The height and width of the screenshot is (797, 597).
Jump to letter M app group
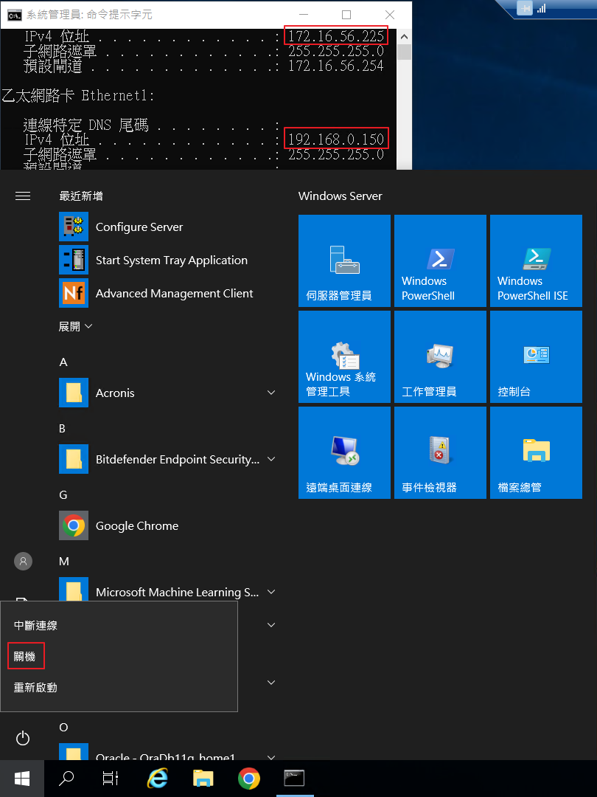64,561
